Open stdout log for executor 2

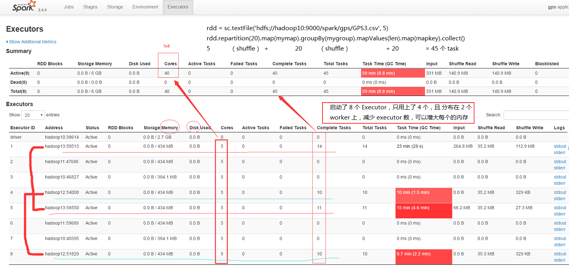click(x=560, y=161)
